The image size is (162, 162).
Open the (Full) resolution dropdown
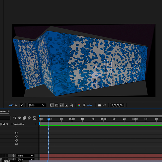pos(37,105)
